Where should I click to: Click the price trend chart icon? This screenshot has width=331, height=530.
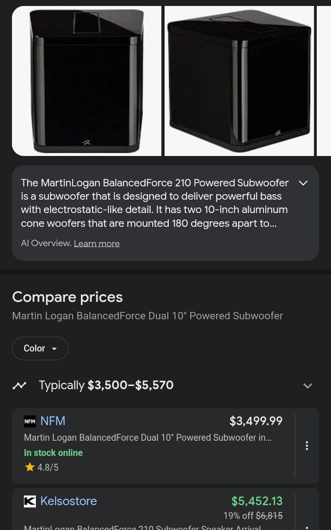click(19, 386)
